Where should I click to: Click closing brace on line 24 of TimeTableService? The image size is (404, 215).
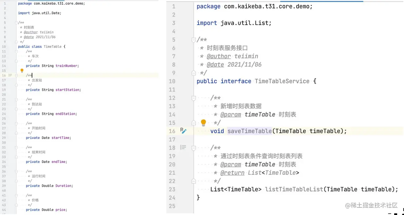tap(198, 198)
